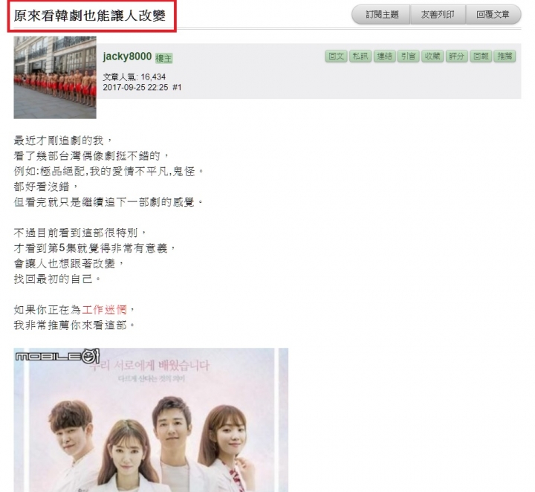Screen dimensions: 535x492
Task: Click the 樓主 badge
Action: [163, 59]
